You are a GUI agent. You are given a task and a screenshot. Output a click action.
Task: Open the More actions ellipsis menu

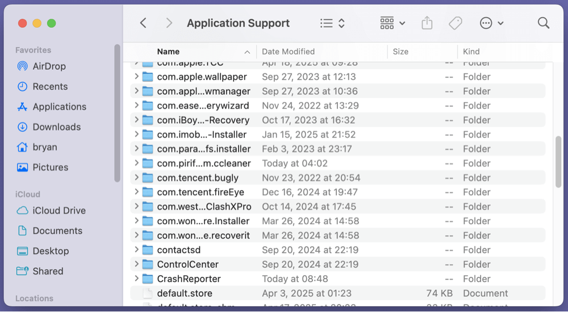(491, 23)
